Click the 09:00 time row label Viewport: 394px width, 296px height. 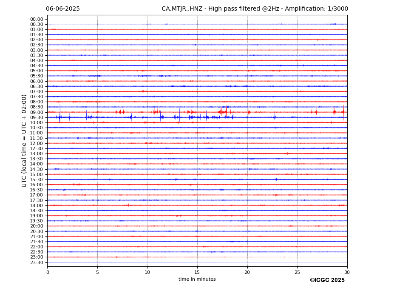(37, 112)
